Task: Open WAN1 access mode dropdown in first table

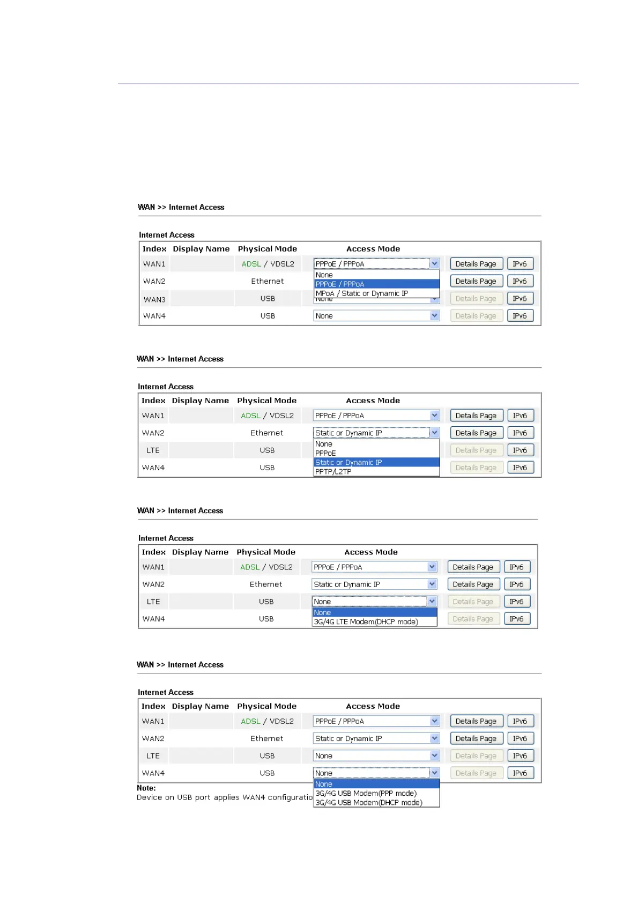Action: point(376,264)
